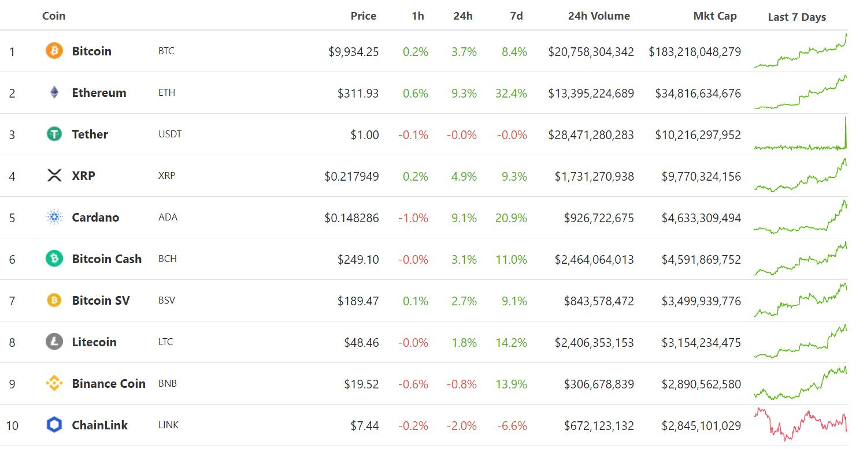Click the Binance Coin yellow icon
The width and height of the screenshot is (867, 449).
54,383
